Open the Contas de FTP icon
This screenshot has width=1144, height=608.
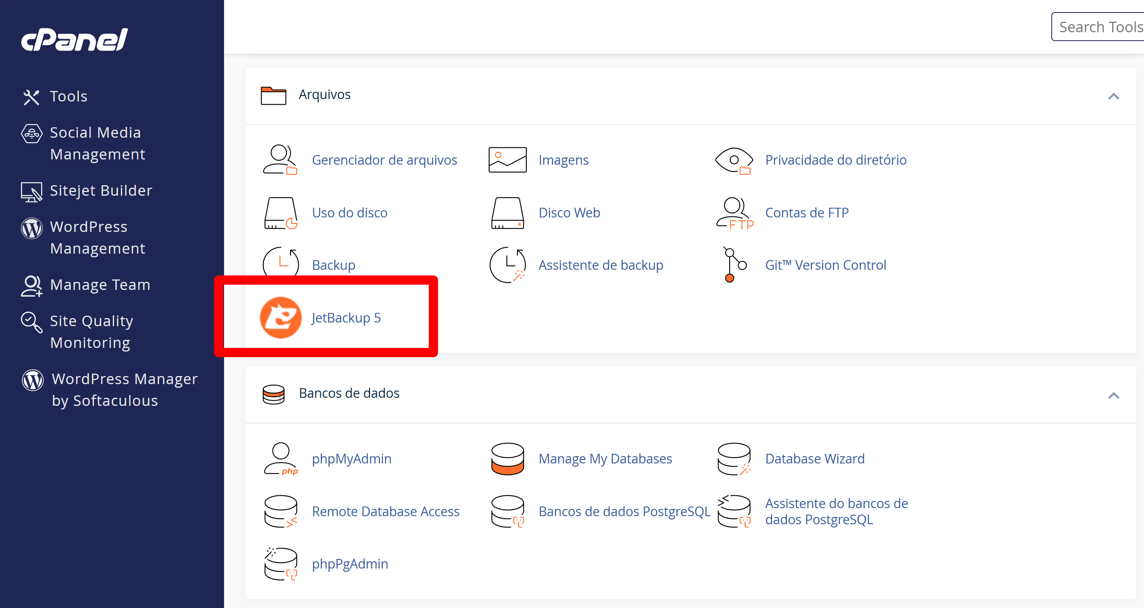[734, 213]
